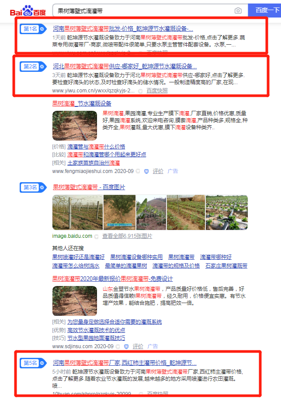This screenshot has width=281, height=399.
Task: Open 查看全部6,915张图片 link
Action: [127, 236]
